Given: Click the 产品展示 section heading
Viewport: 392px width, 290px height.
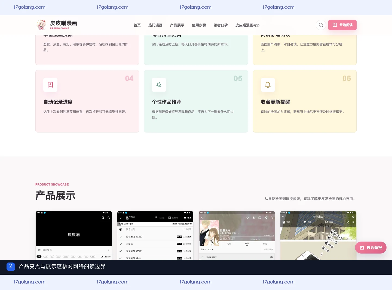Looking at the screenshot, I should (56, 196).
